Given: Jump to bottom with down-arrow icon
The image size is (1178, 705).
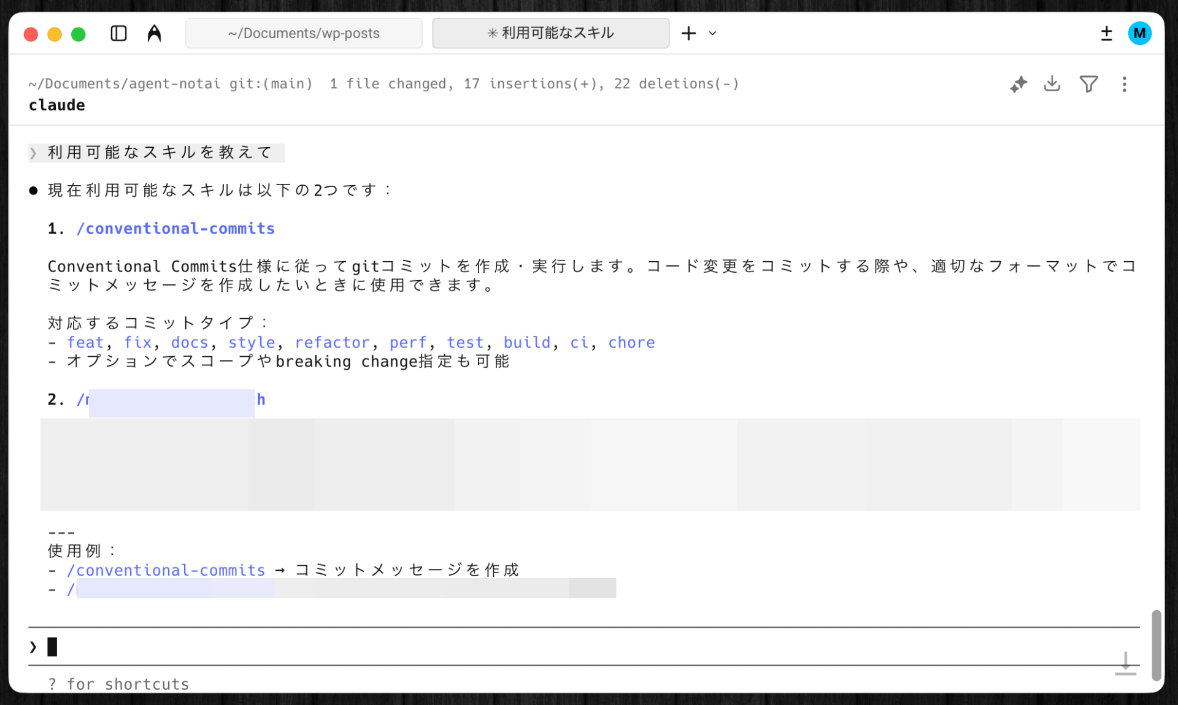Looking at the screenshot, I should click(1125, 663).
